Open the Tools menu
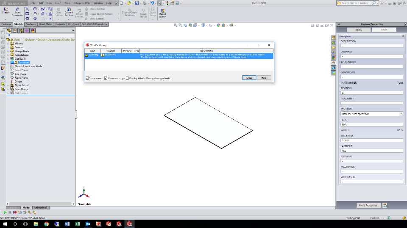 pyautogui.click(x=67, y=3)
